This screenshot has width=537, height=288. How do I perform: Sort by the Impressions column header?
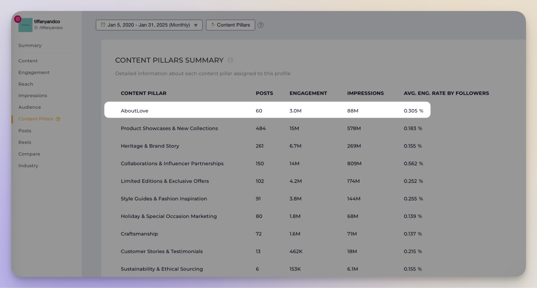point(365,93)
